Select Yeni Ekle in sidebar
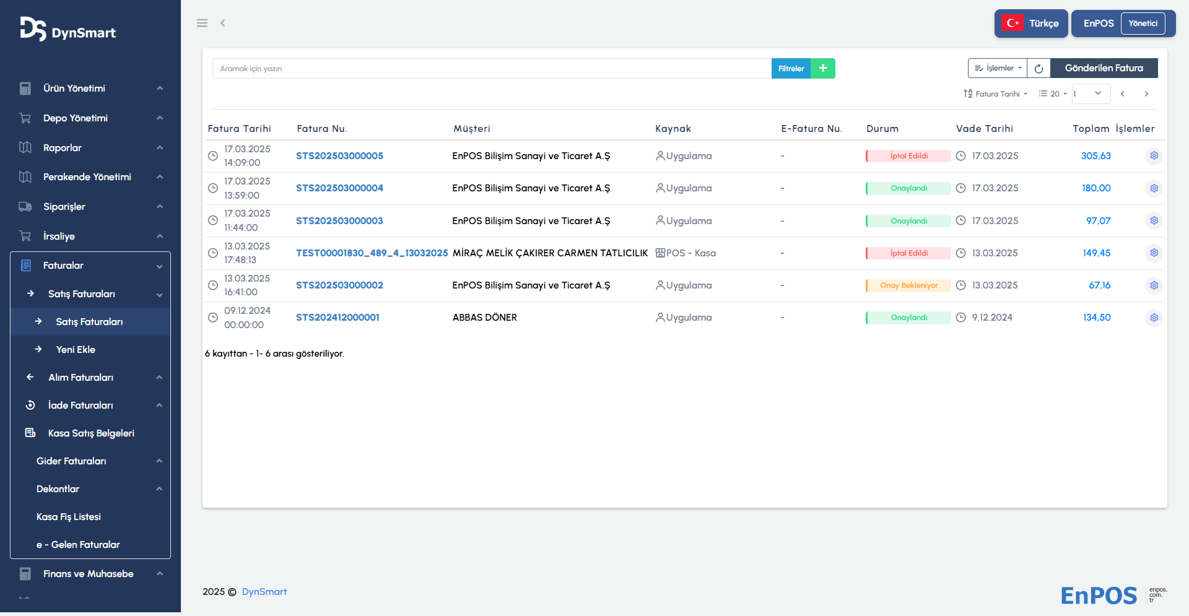Viewport: 1189px width, 616px height. 76,350
